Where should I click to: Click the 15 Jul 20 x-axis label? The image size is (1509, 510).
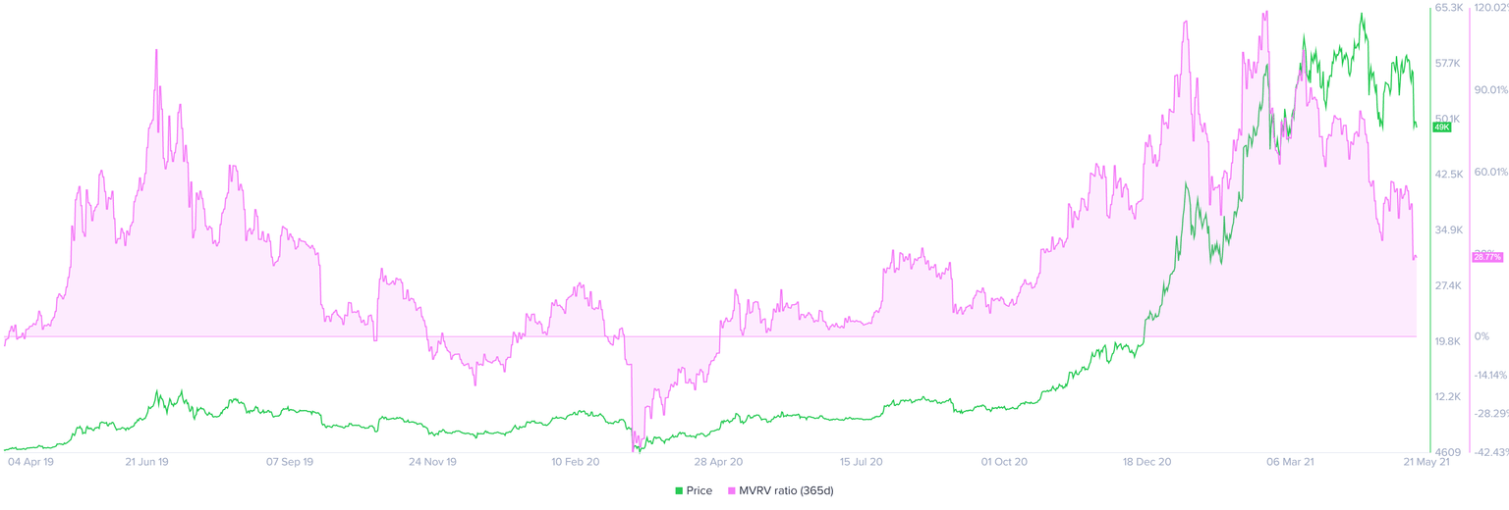click(862, 460)
